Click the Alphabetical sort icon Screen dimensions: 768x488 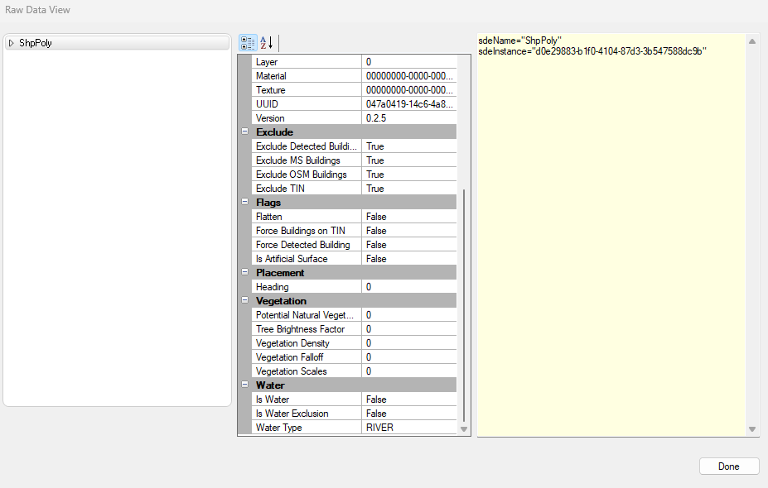pos(266,43)
